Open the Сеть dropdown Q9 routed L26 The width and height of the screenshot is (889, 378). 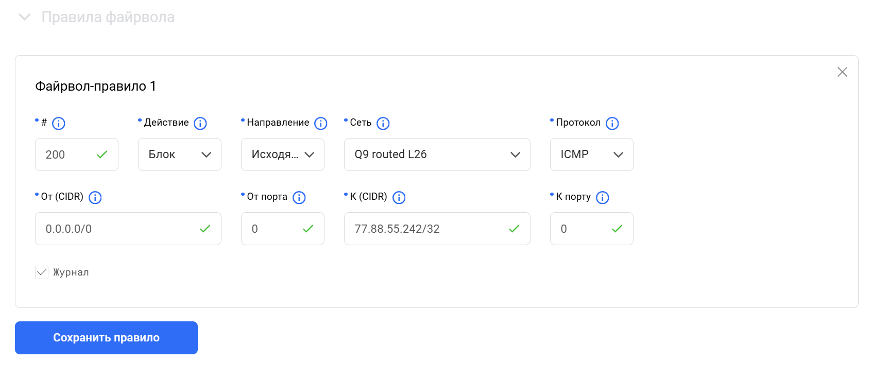(437, 154)
